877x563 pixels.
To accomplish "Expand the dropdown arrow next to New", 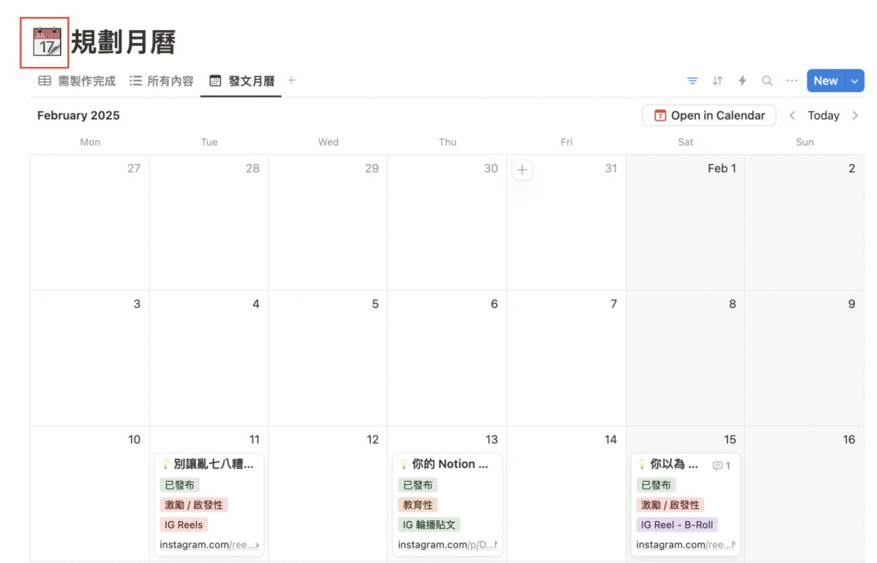I will [855, 81].
